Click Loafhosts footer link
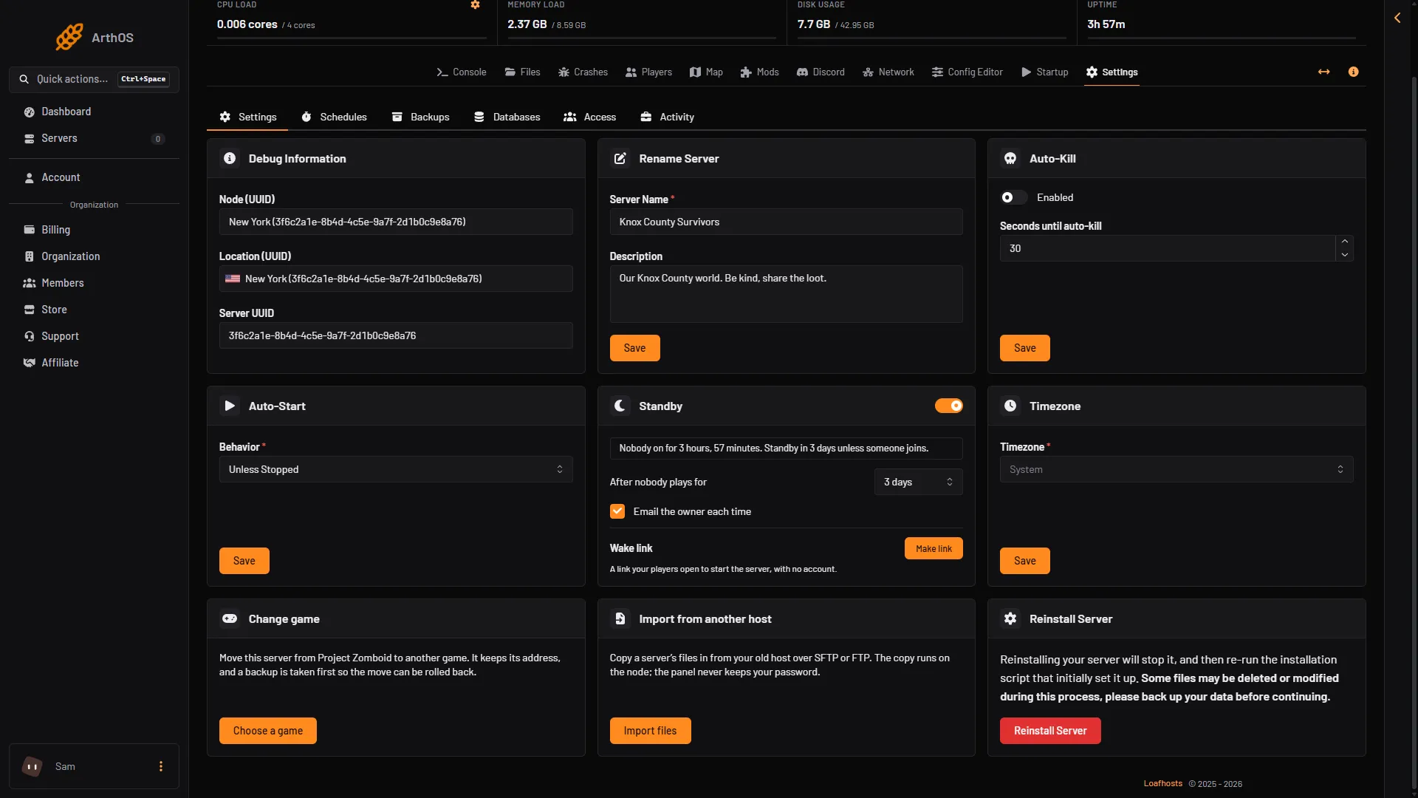Image resolution: width=1418 pixels, height=798 pixels. [1162, 783]
